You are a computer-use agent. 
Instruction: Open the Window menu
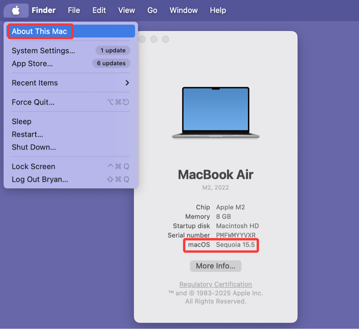(x=183, y=10)
